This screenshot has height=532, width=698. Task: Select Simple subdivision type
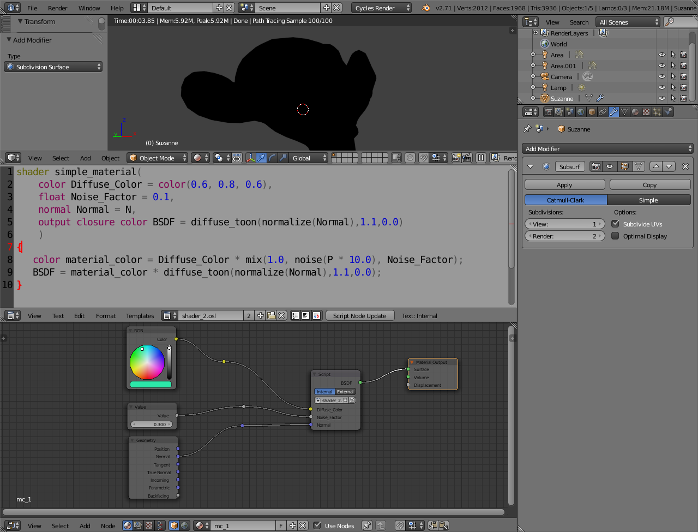point(649,200)
